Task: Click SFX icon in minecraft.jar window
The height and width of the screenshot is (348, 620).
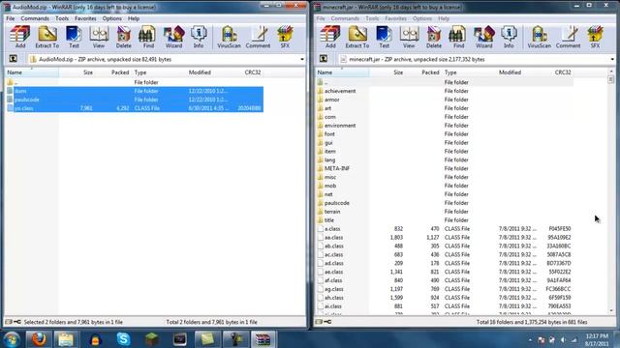Action: click(x=595, y=37)
